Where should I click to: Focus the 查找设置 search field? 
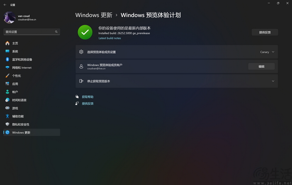32,32
